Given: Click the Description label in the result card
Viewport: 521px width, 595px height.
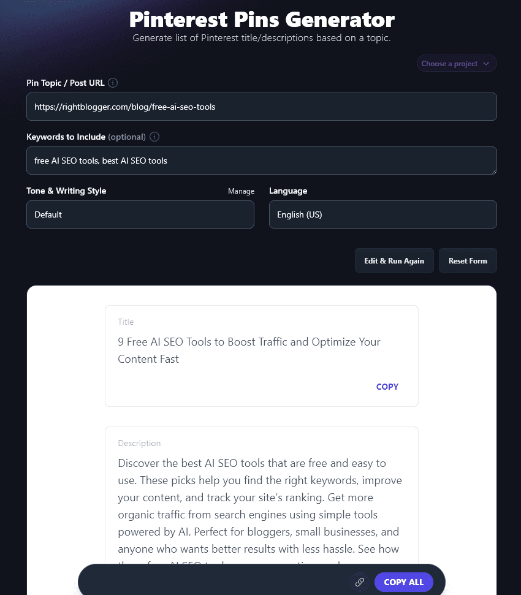Looking at the screenshot, I should tap(139, 443).
